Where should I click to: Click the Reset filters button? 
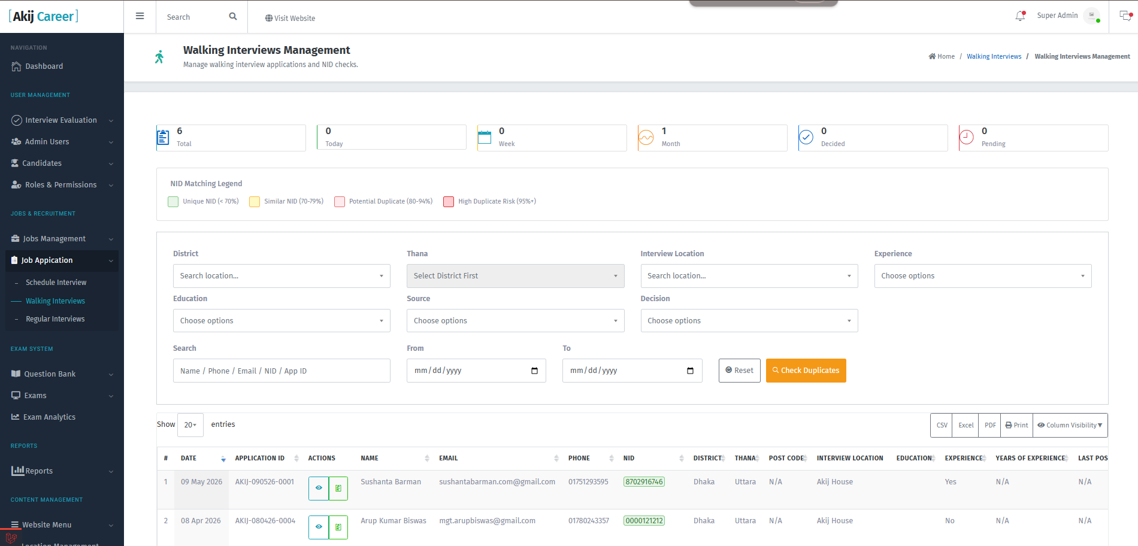click(x=740, y=371)
